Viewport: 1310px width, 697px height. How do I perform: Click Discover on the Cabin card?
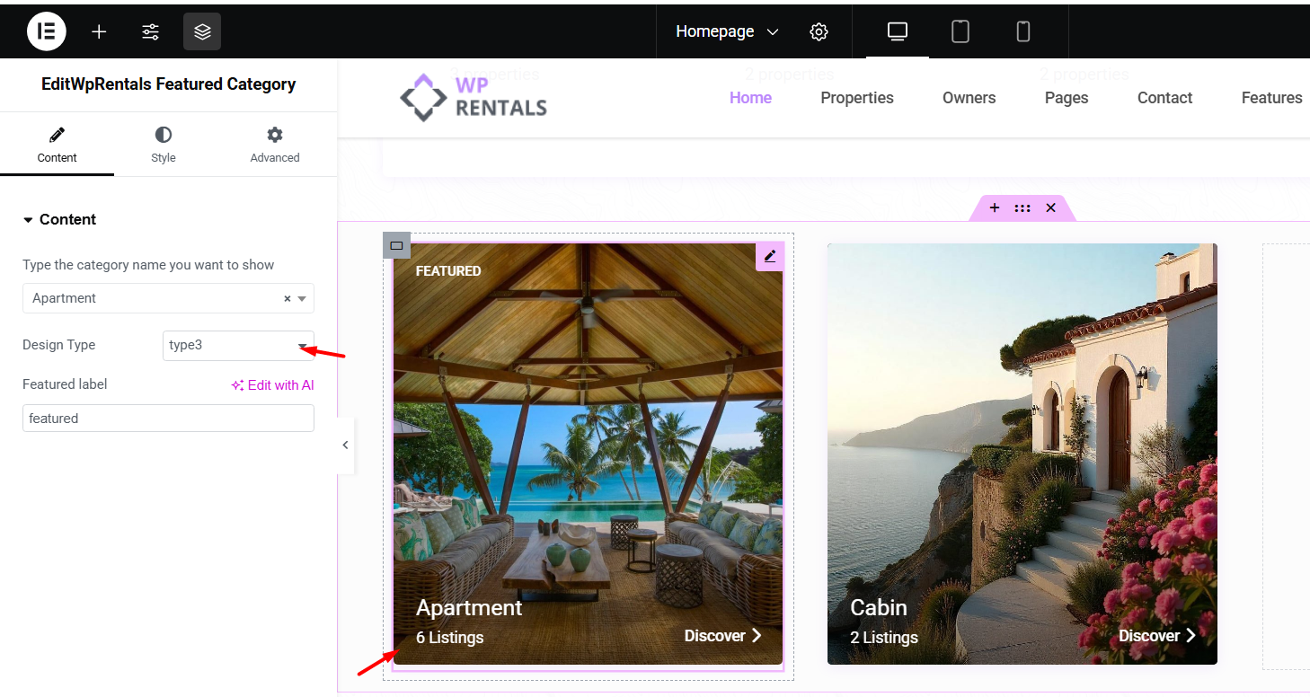pos(1156,636)
